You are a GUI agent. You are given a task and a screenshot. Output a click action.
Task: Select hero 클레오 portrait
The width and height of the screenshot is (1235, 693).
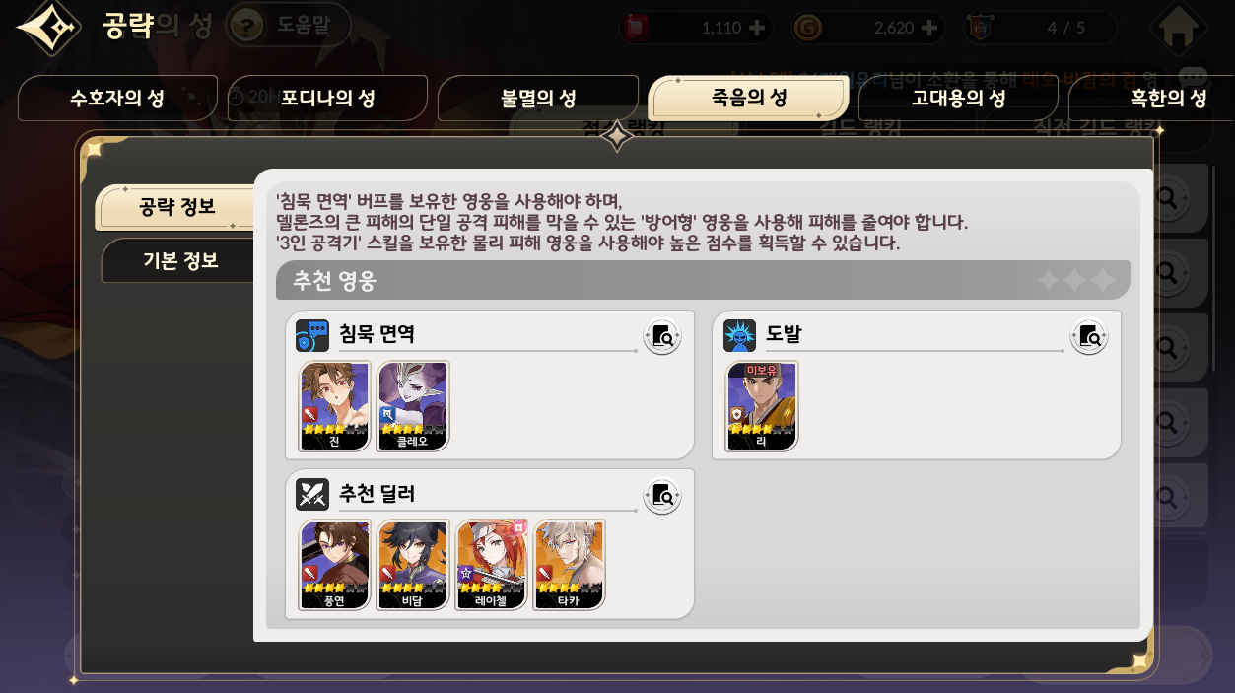tap(413, 406)
